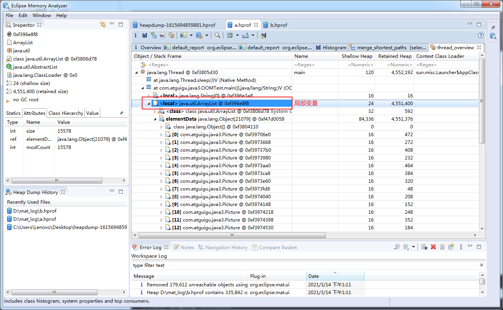Switch to the Class Hierarchy tab in Inspector
Viewport: 503px width, 310px height.
[x=66, y=113]
